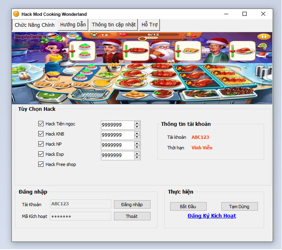
Task: Switch to Chức Năng Chính tab
Action: coord(34,25)
